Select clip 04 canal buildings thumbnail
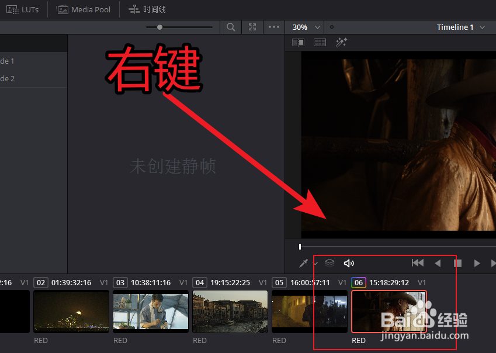This screenshot has width=496, height=353. pyautogui.click(x=230, y=312)
